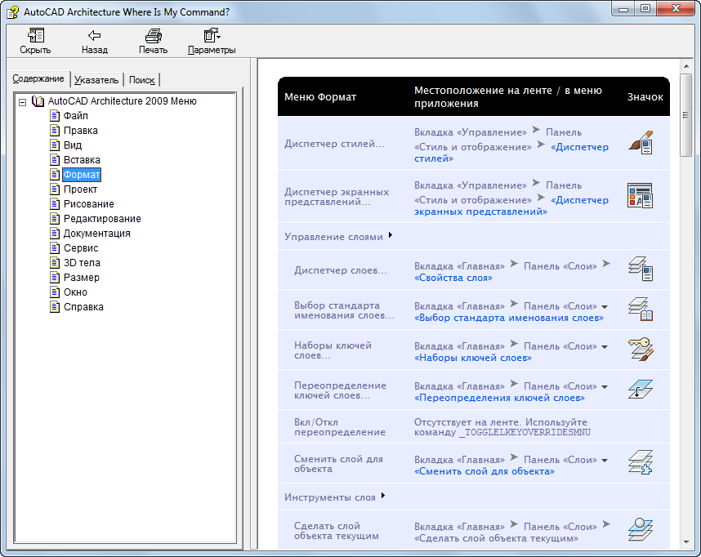Click the Скрыть (hide) toolbar icon
Viewport: 701px width, 557px height.
click(x=35, y=35)
